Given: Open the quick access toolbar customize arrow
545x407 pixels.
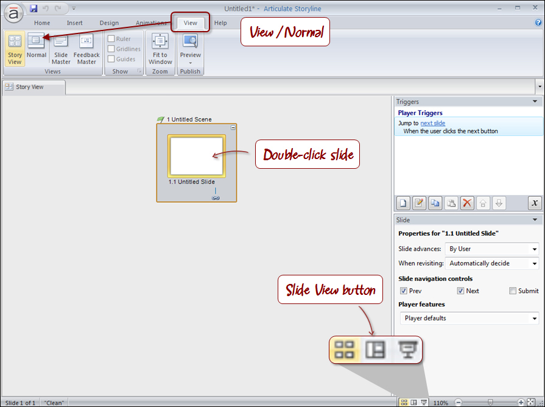Looking at the screenshot, I should pyautogui.click(x=73, y=9).
